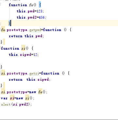Click 'prototype' in 'zi.prototype.getzi' line
Image resolution: width=118 pixels, height=120 pixels.
point(17,74)
